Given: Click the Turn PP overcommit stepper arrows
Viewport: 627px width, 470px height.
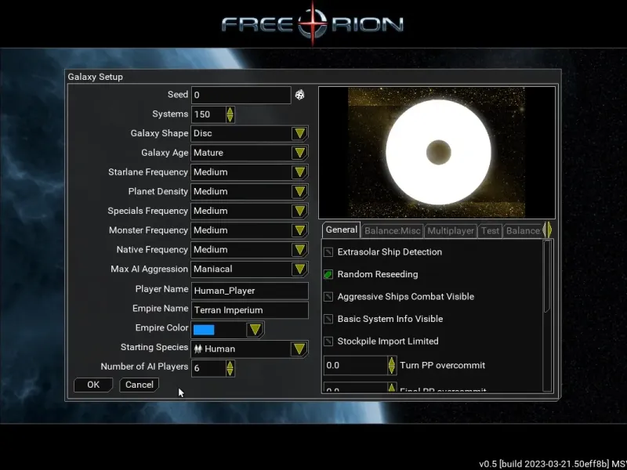Looking at the screenshot, I should pyautogui.click(x=392, y=365).
